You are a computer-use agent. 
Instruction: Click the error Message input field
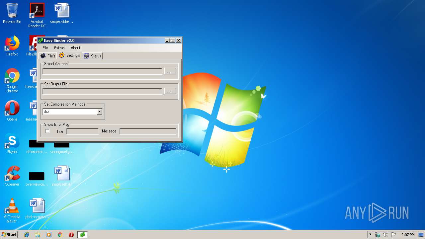148,131
